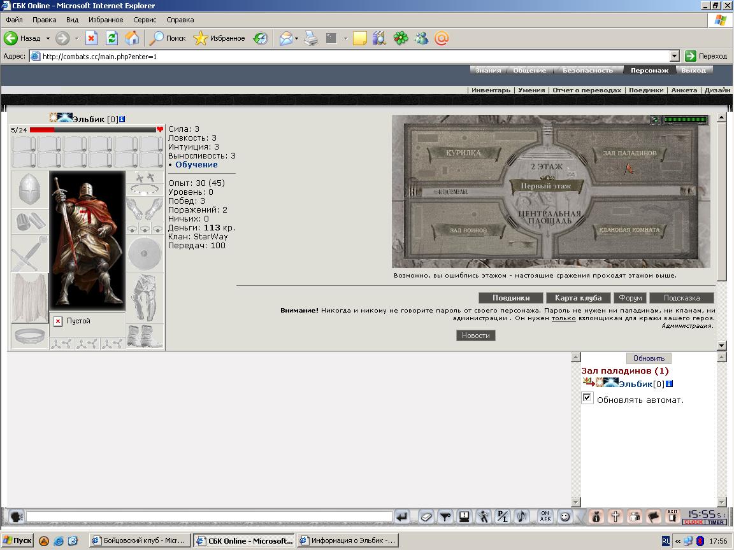Viewport: 734px width, 550px height.
Task: Click the chat send arrow icon
Action: pyautogui.click(x=401, y=517)
